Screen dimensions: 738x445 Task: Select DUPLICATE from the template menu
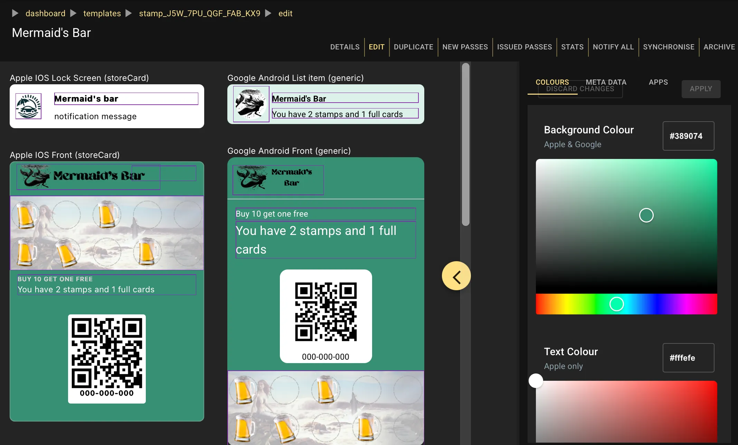click(x=413, y=47)
